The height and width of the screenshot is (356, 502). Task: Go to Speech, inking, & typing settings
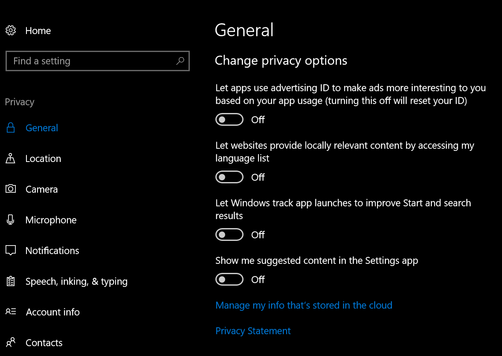click(76, 281)
